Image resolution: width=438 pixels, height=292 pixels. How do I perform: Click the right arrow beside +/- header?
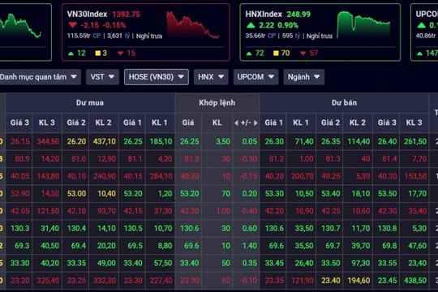[255, 122]
